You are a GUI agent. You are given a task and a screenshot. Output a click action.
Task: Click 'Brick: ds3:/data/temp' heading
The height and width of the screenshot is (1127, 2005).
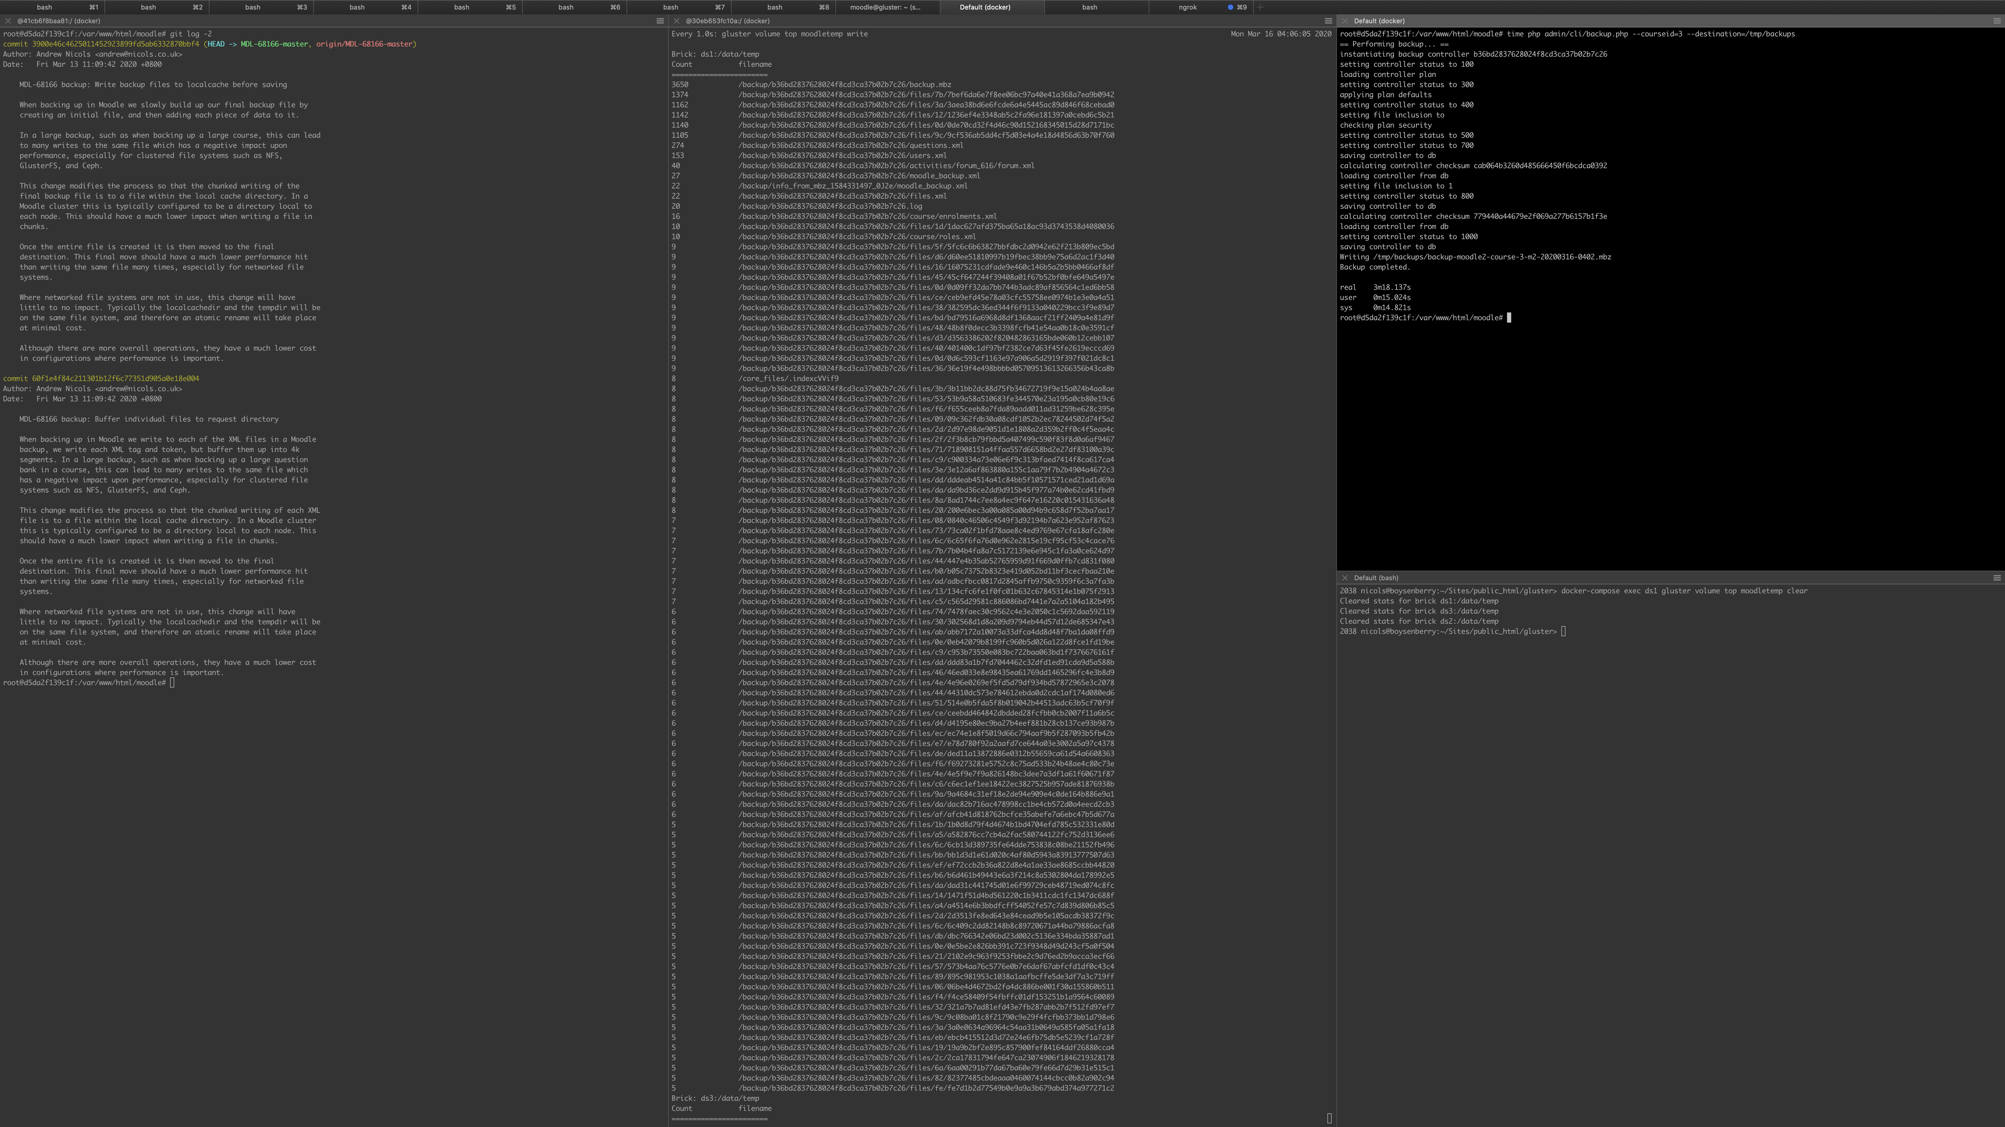pyautogui.click(x=715, y=1098)
